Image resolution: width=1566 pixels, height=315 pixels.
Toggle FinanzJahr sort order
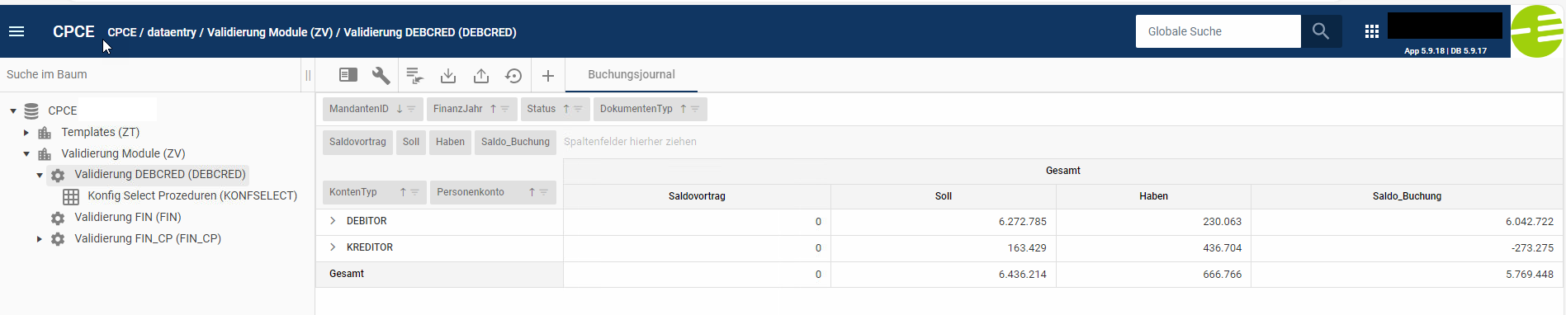point(493,109)
